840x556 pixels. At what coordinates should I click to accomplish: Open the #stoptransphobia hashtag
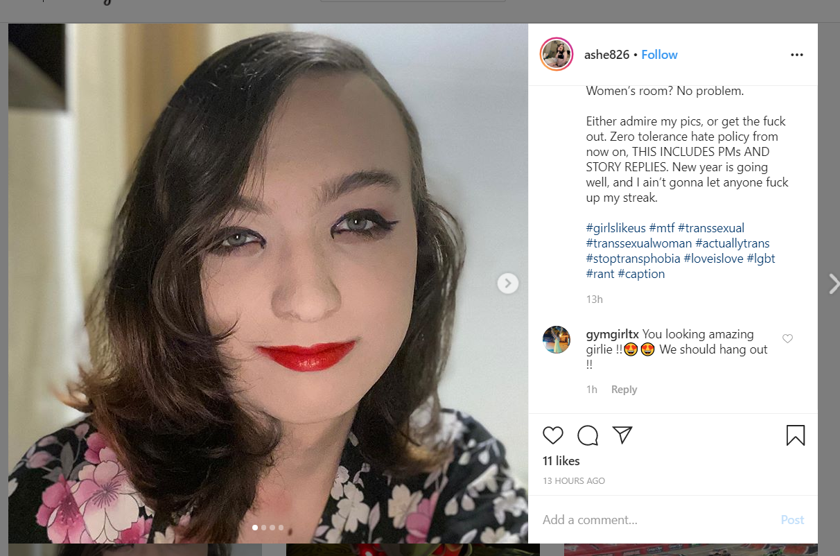633,259
